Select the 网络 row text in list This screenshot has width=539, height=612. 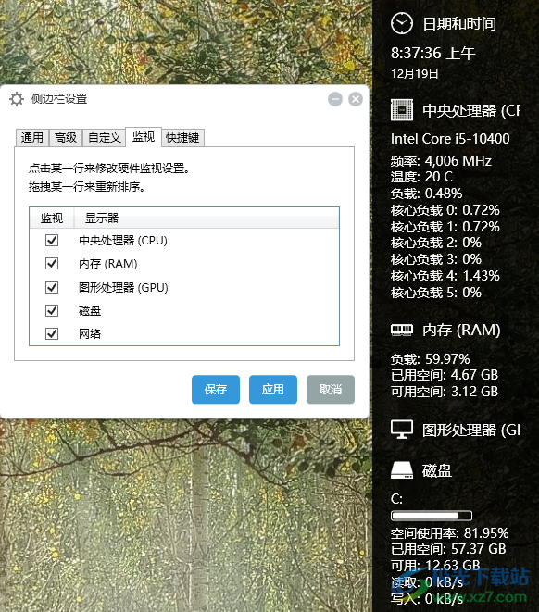click(x=90, y=333)
